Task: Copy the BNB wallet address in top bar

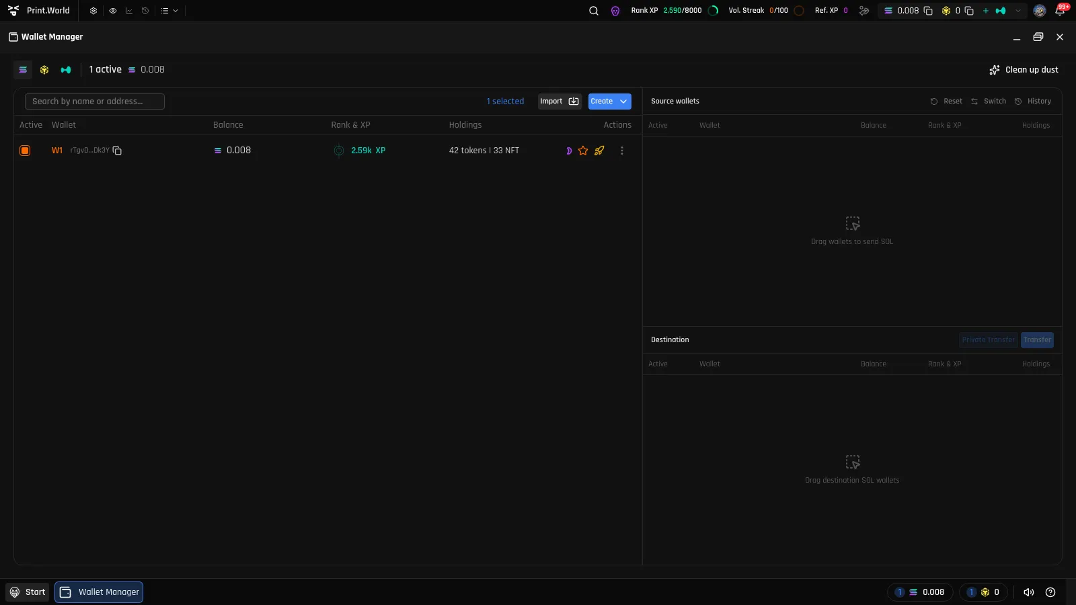Action: (x=969, y=11)
